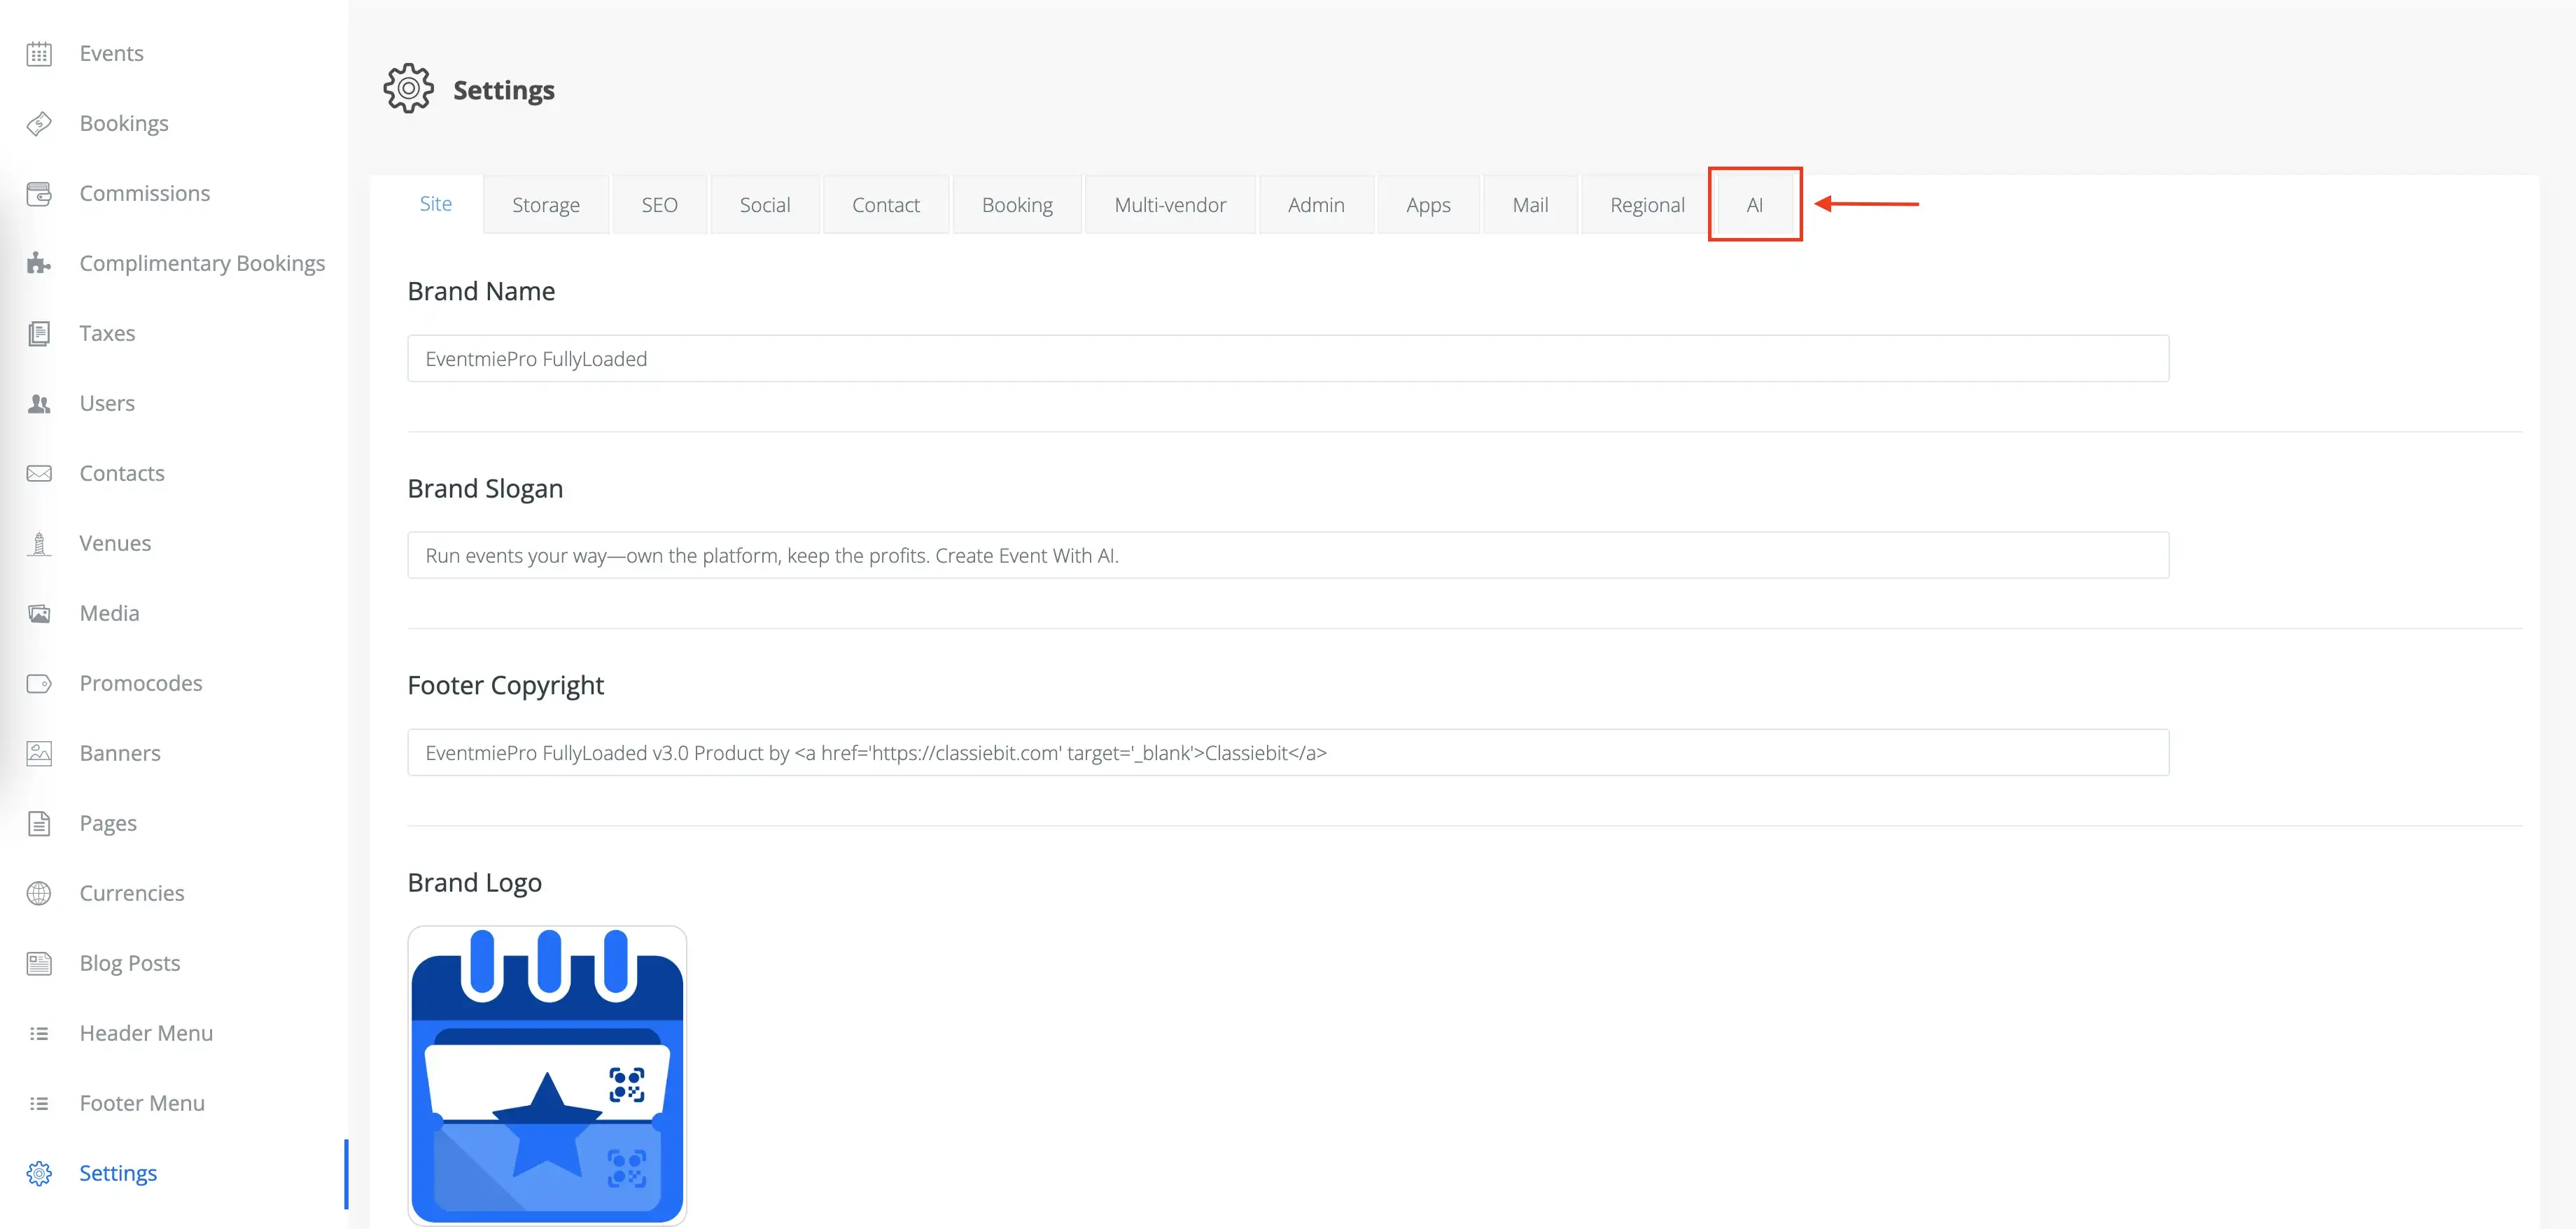Open Users via the people icon

(39, 403)
